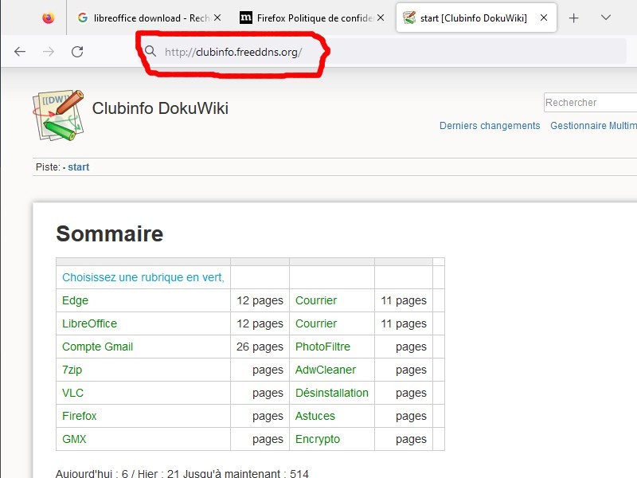
Task: Click the start breadcrumb link
Action: 78,167
